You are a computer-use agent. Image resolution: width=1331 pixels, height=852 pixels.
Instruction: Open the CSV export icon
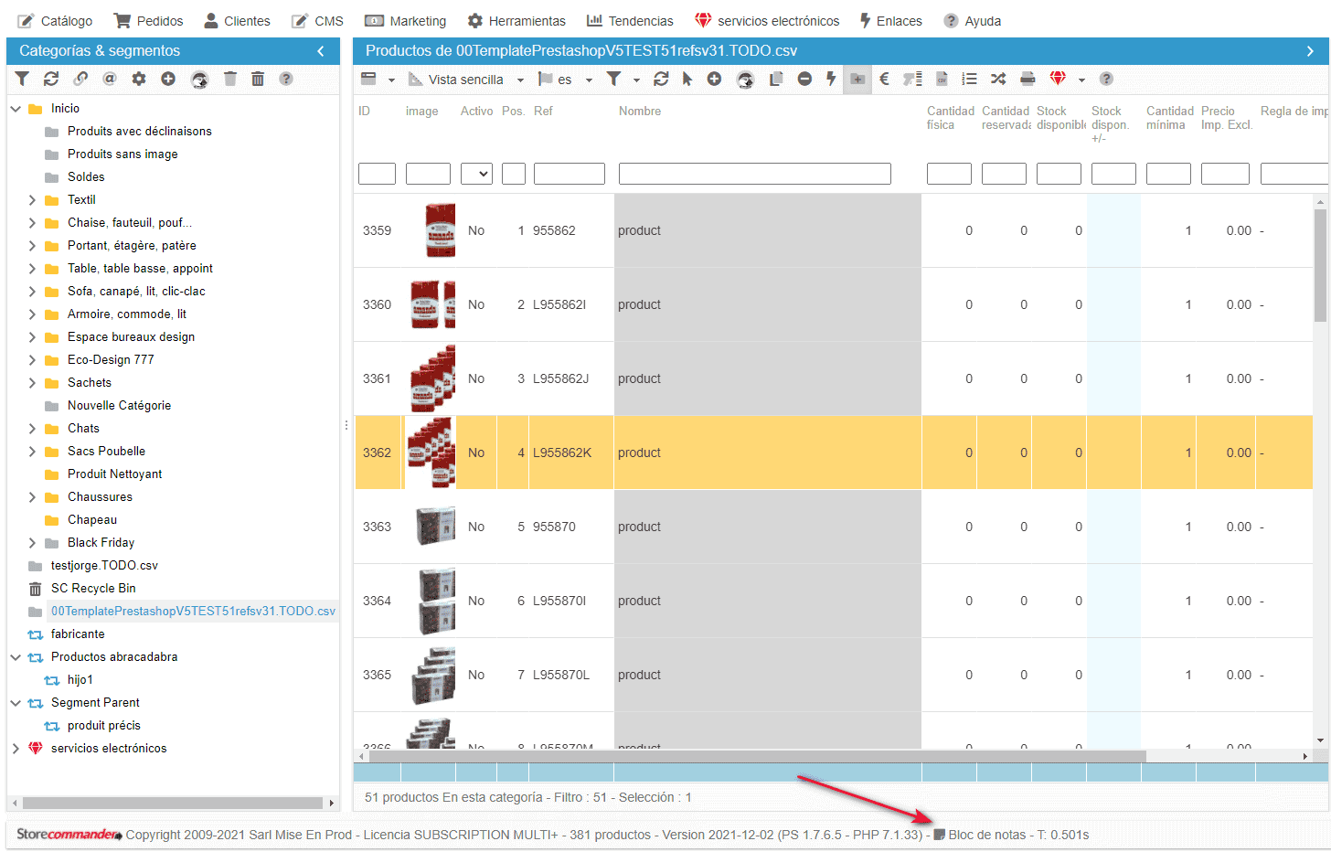point(942,80)
